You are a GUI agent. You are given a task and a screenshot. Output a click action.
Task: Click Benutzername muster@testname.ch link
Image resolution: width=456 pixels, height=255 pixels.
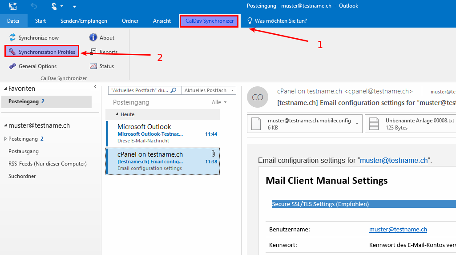point(398,230)
